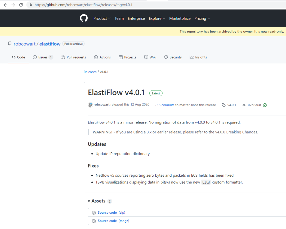Click the Actions play-circle icon
The width and height of the screenshot is (286, 229).
[95, 57]
